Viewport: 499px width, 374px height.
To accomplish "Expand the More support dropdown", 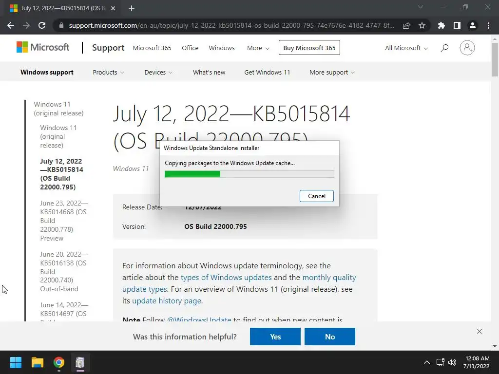I will pos(332,72).
